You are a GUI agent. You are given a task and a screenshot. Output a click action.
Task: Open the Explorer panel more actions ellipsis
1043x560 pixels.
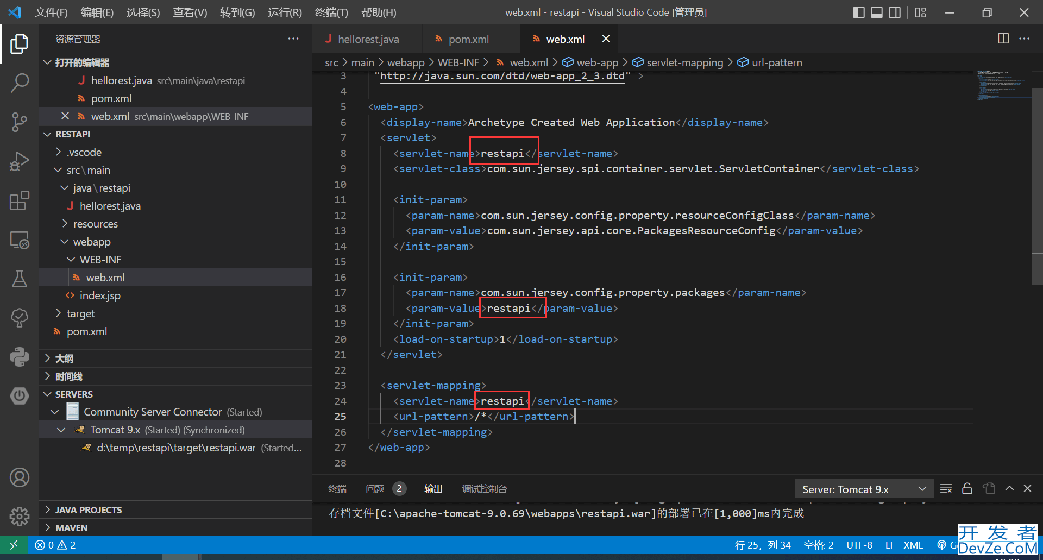[x=293, y=39]
